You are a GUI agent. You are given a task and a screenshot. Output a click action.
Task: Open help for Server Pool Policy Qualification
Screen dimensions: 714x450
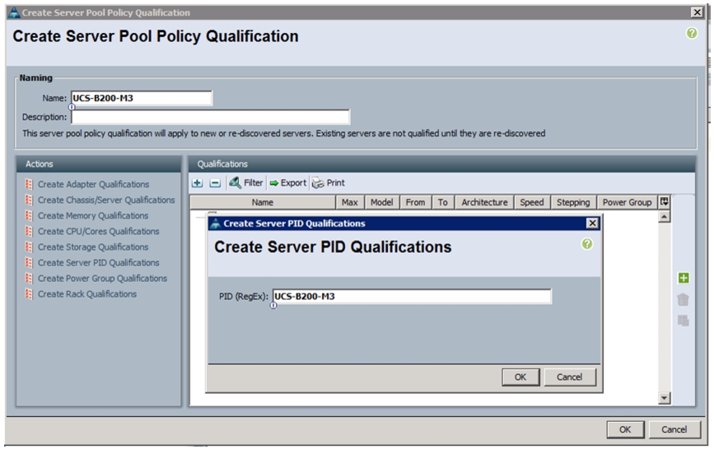(x=691, y=33)
